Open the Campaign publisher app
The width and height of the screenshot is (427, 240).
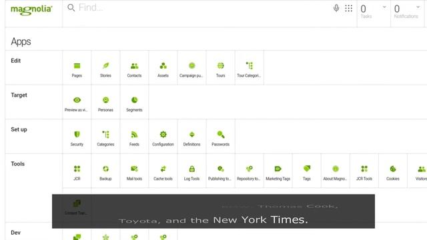[191, 68]
